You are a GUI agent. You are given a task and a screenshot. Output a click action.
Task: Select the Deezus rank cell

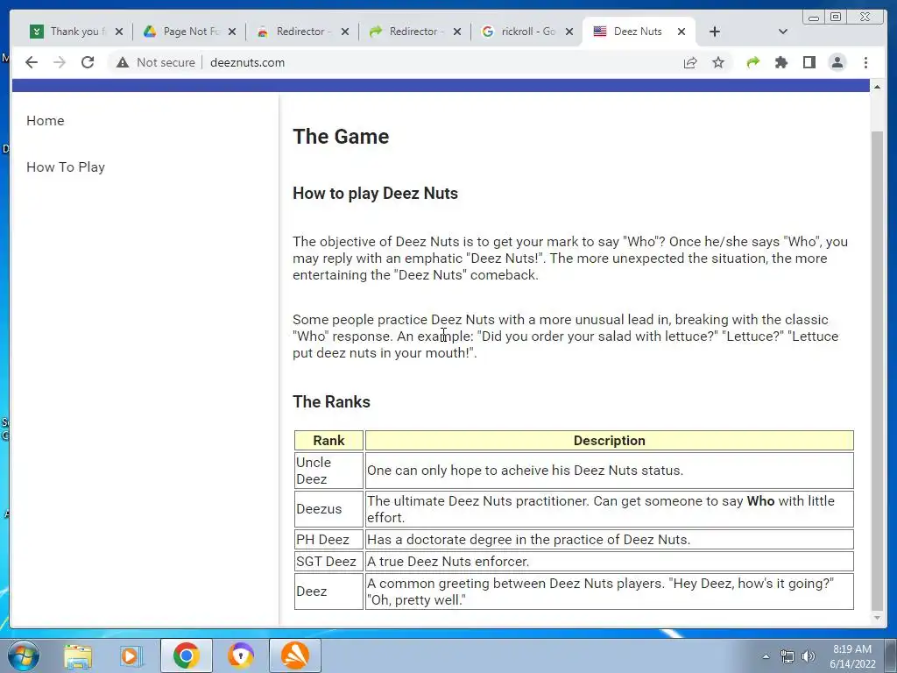[329, 509]
